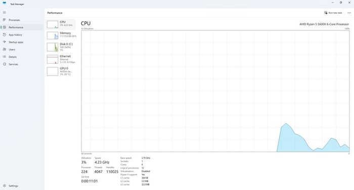Click the Users icon in sidebar

tap(4, 50)
